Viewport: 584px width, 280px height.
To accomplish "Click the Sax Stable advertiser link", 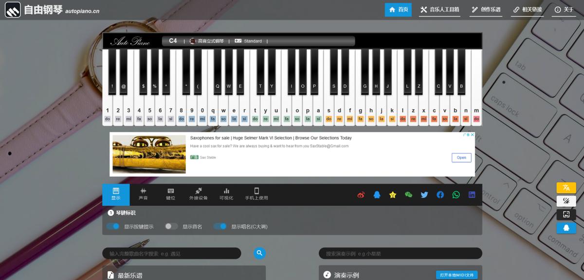I will pos(208,157).
